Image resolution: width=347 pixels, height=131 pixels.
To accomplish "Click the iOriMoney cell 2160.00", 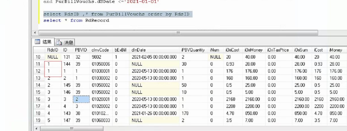I will [x=254, y=99].
